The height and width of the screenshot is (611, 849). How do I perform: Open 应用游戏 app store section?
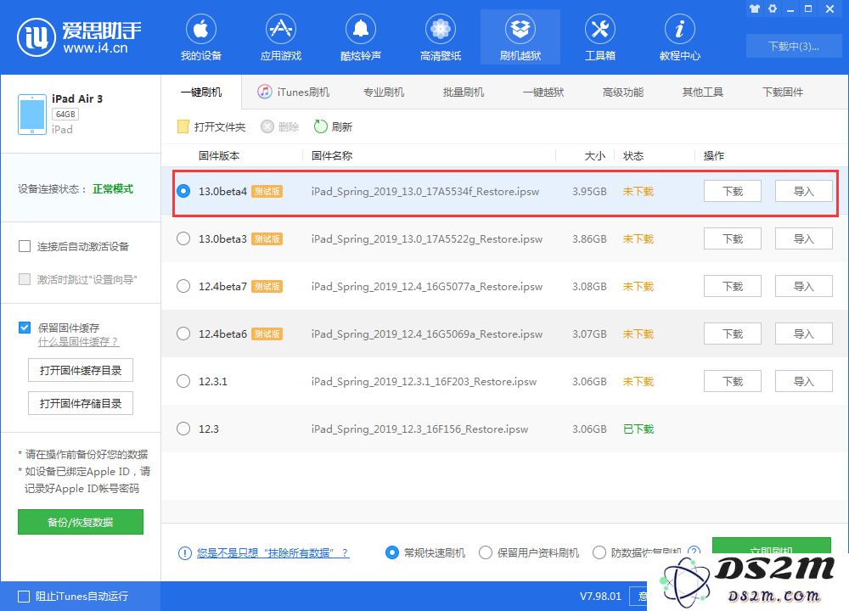280,38
